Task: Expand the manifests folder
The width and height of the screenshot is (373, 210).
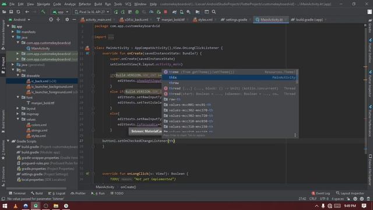Action: point(13,32)
